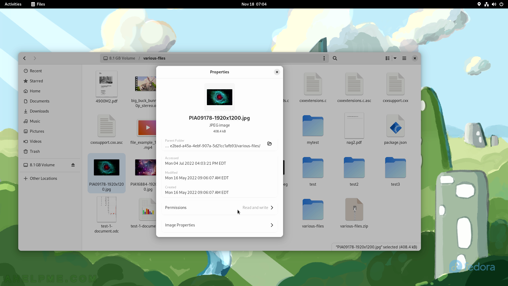Open Starred in the sidebar
Viewport: 508px width, 286px height.
pyautogui.click(x=50, y=81)
